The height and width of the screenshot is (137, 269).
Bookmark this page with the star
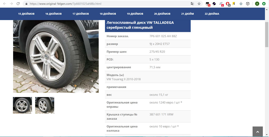pyautogui.click(x=199, y=4)
